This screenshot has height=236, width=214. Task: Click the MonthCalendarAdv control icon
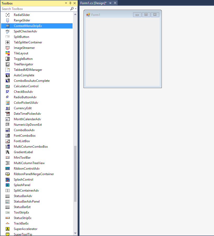point(7,119)
